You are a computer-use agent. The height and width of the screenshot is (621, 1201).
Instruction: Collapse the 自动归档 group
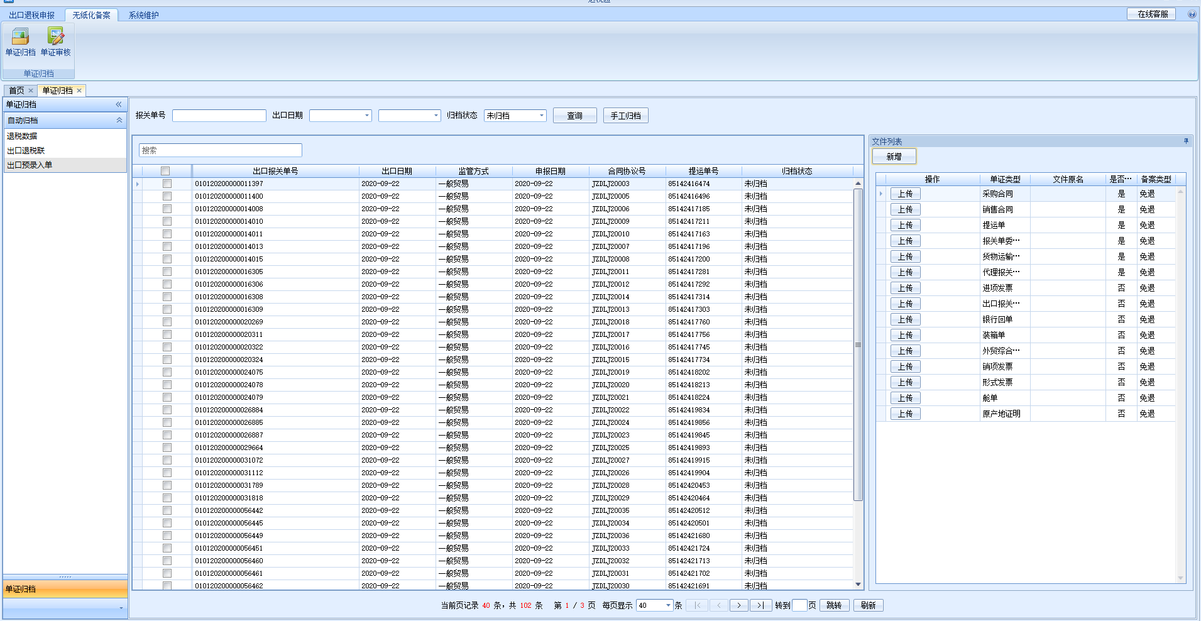[119, 120]
